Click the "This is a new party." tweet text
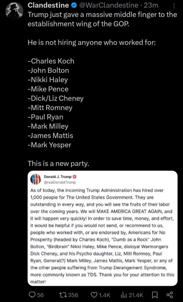Image resolution: width=183 pixels, height=302 pixels. pyautogui.click(x=59, y=164)
